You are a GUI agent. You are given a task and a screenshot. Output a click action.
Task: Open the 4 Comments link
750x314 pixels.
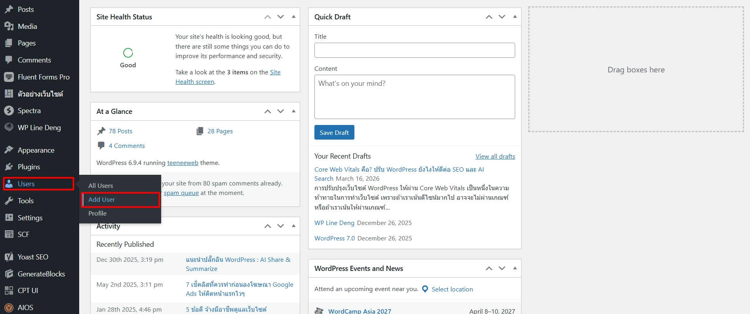(127, 146)
